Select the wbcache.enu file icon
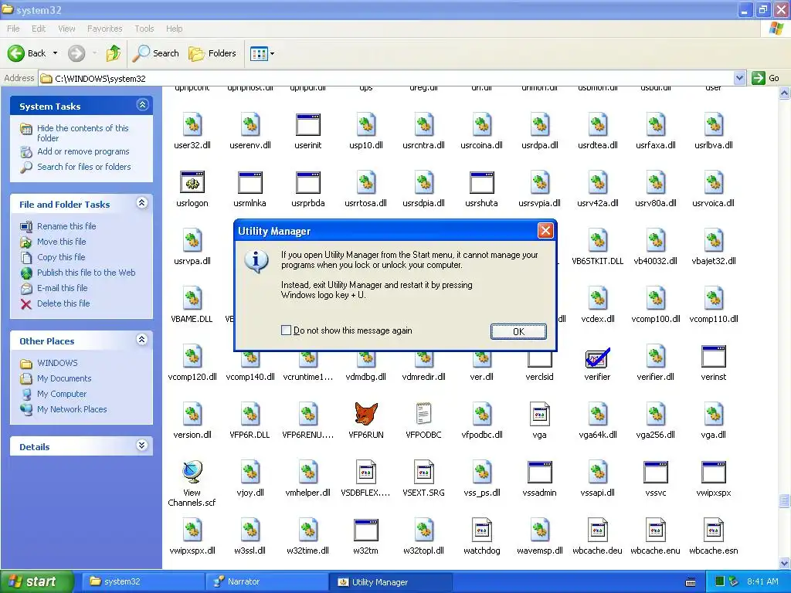The width and height of the screenshot is (791, 593). click(x=656, y=530)
